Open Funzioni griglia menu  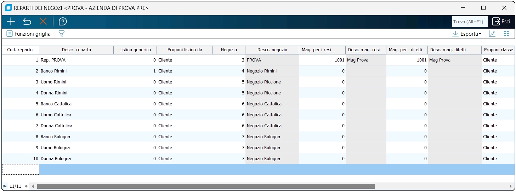coord(29,34)
